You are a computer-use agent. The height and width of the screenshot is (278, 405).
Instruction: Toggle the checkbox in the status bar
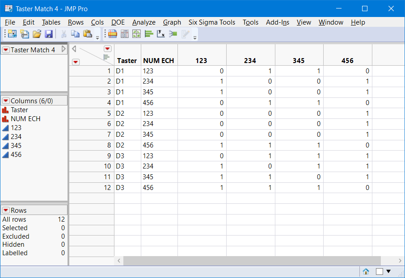click(380, 271)
